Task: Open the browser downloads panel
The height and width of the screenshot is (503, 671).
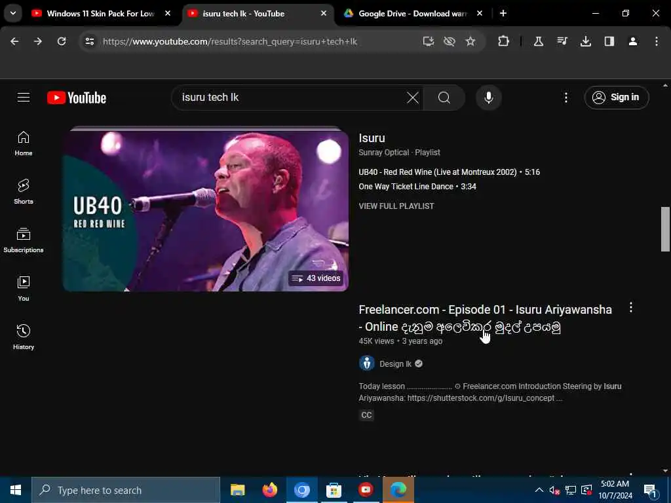Action: 585,41
